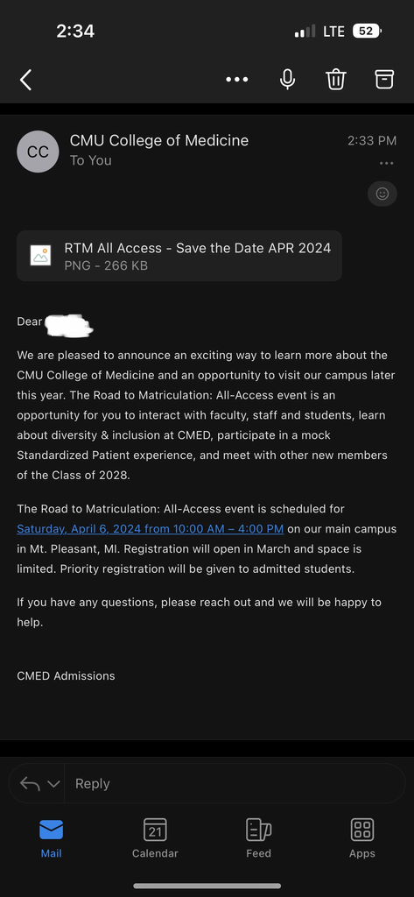Open the three-dot menu in top toolbar
Image resolution: width=414 pixels, height=897 pixels.
point(236,80)
